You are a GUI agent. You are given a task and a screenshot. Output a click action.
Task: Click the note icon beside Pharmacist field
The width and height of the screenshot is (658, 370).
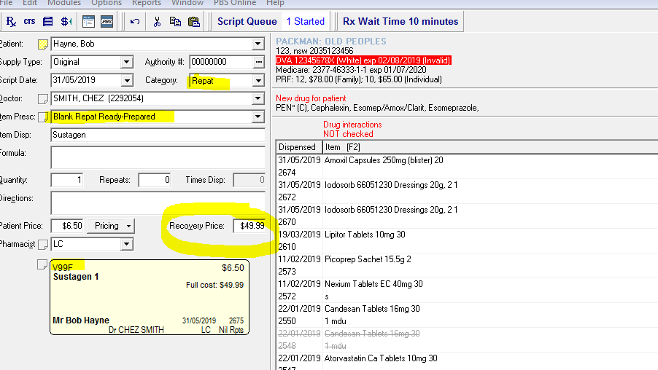click(x=43, y=244)
